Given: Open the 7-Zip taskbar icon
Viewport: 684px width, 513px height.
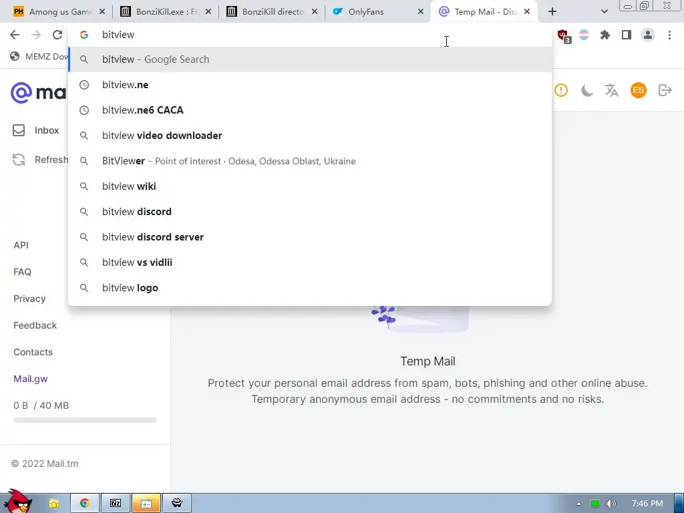Looking at the screenshot, I should 116,504.
